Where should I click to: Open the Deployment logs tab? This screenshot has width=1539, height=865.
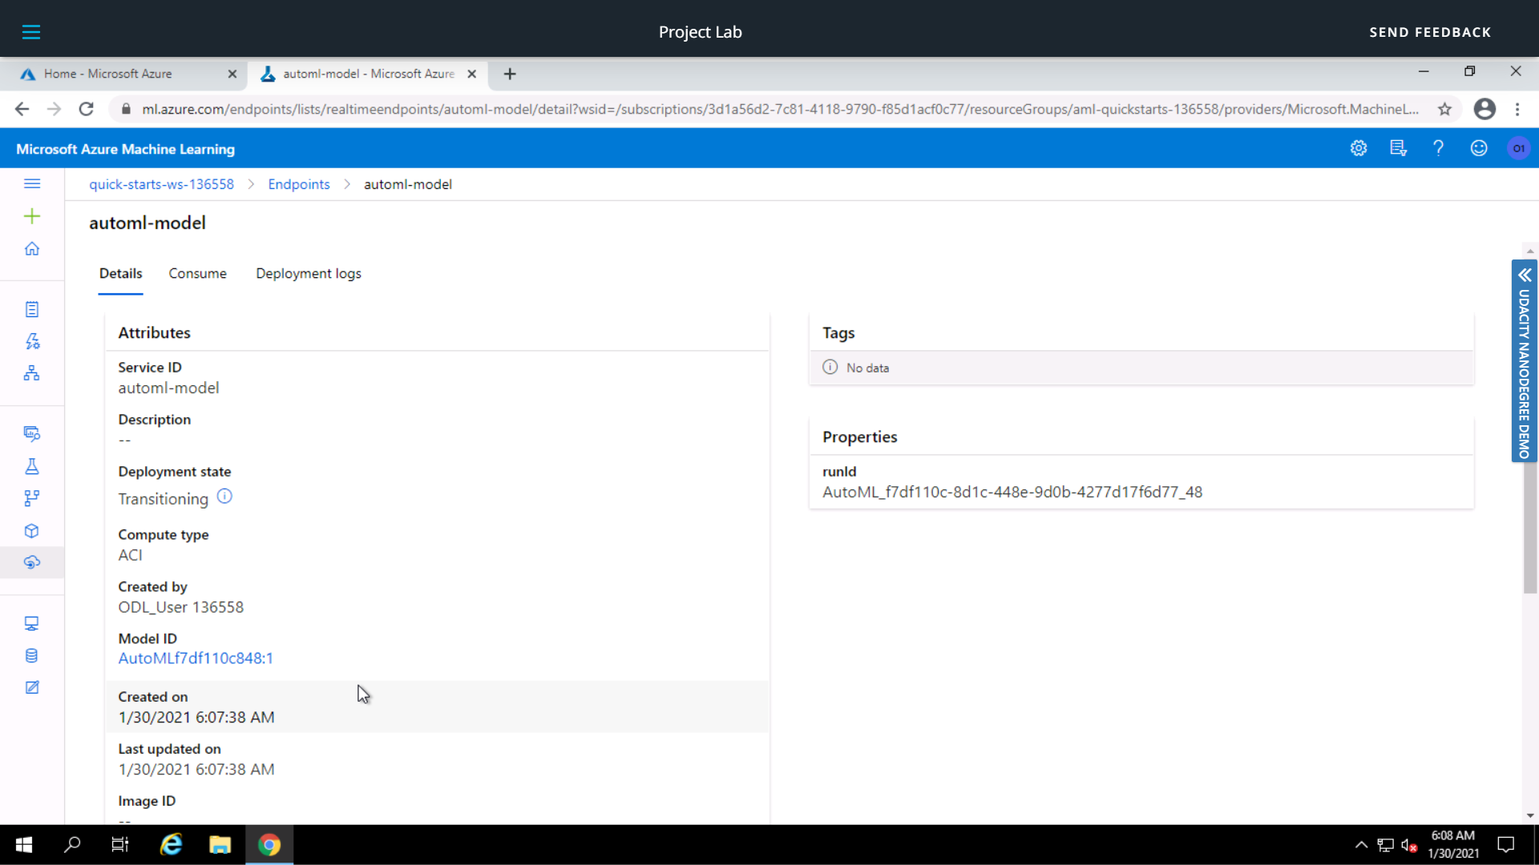[x=309, y=273]
